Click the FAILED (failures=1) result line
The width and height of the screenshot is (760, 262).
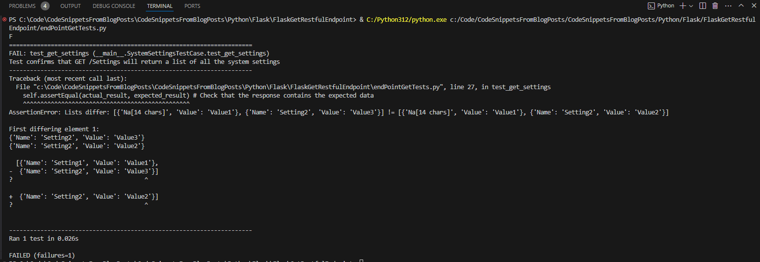pos(42,255)
